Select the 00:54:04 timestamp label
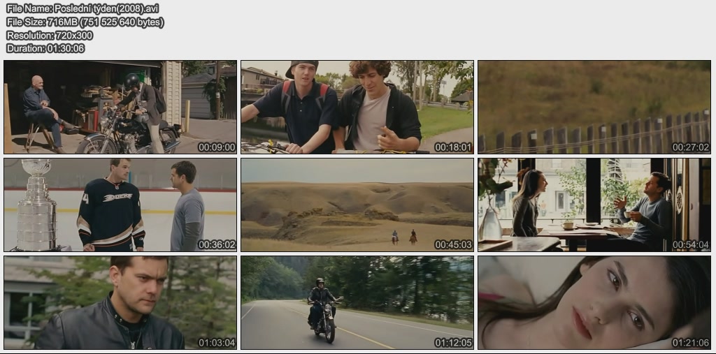 coord(691,245)
